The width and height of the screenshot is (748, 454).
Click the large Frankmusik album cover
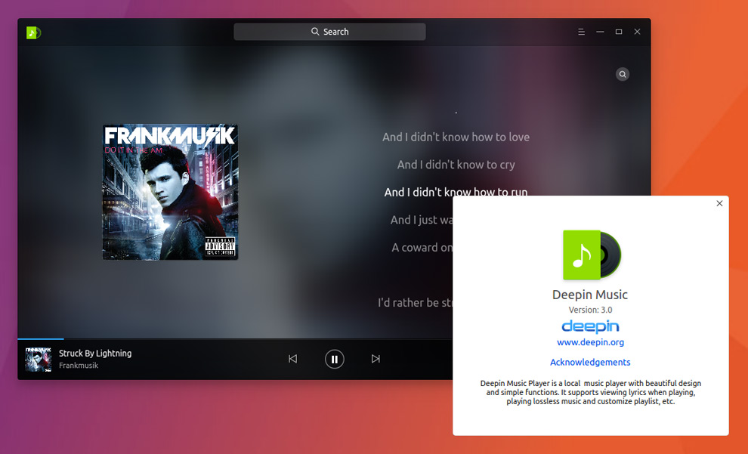click(170, 192)
